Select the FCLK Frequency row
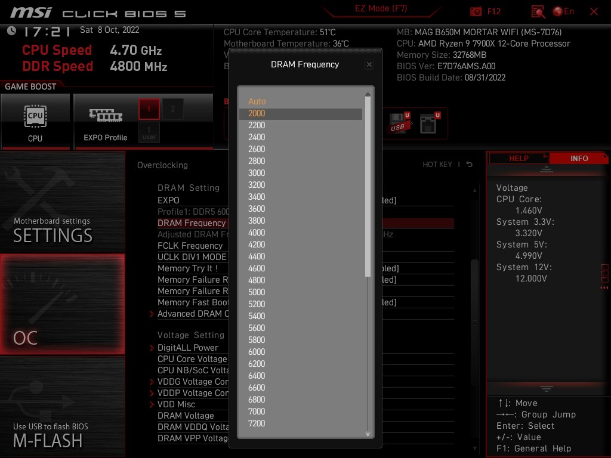 [x=305, y=246]
